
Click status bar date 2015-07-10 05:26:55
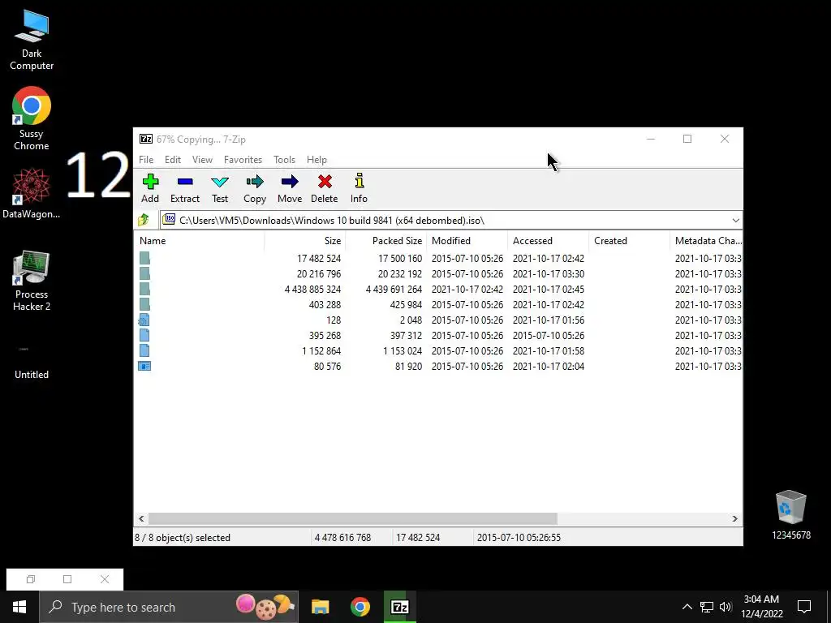519,537
